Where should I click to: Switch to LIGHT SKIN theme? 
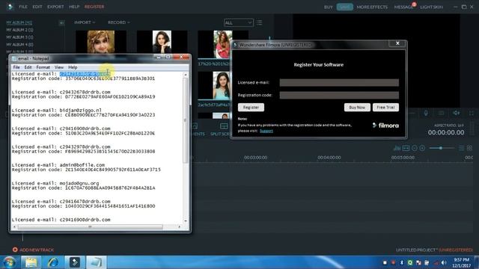tap(431, 7)
